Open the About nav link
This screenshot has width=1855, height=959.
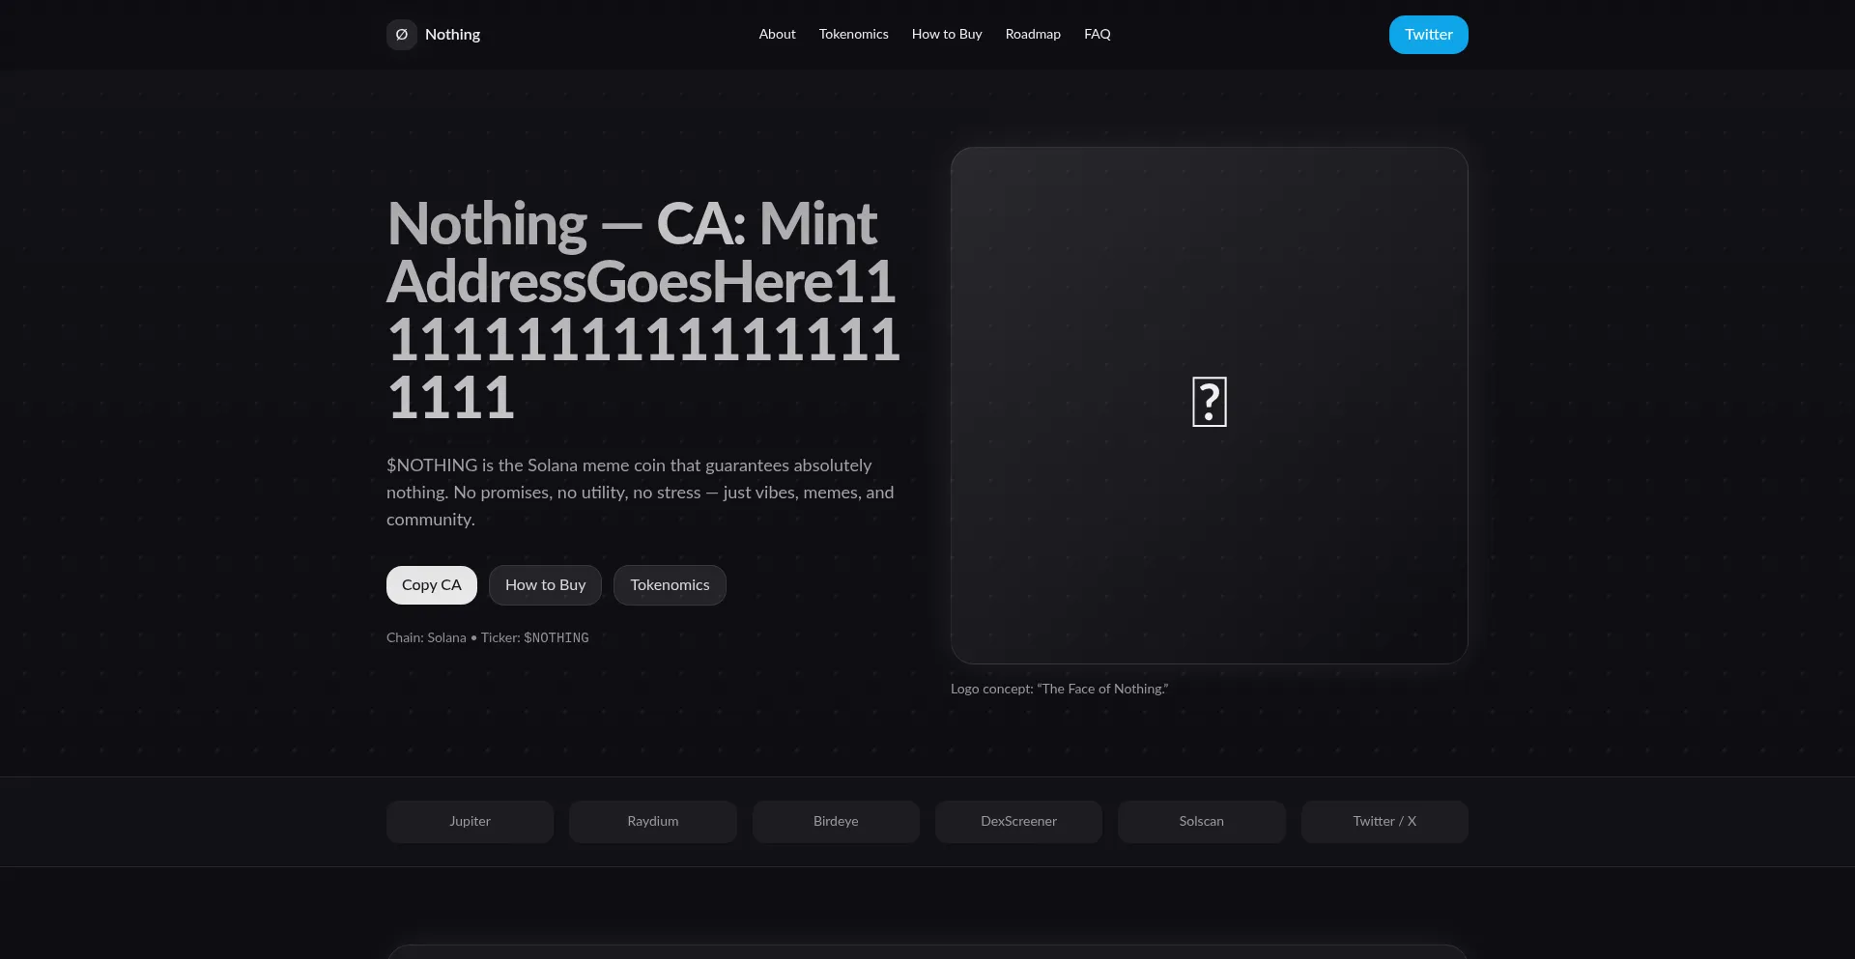click(777, 34)
